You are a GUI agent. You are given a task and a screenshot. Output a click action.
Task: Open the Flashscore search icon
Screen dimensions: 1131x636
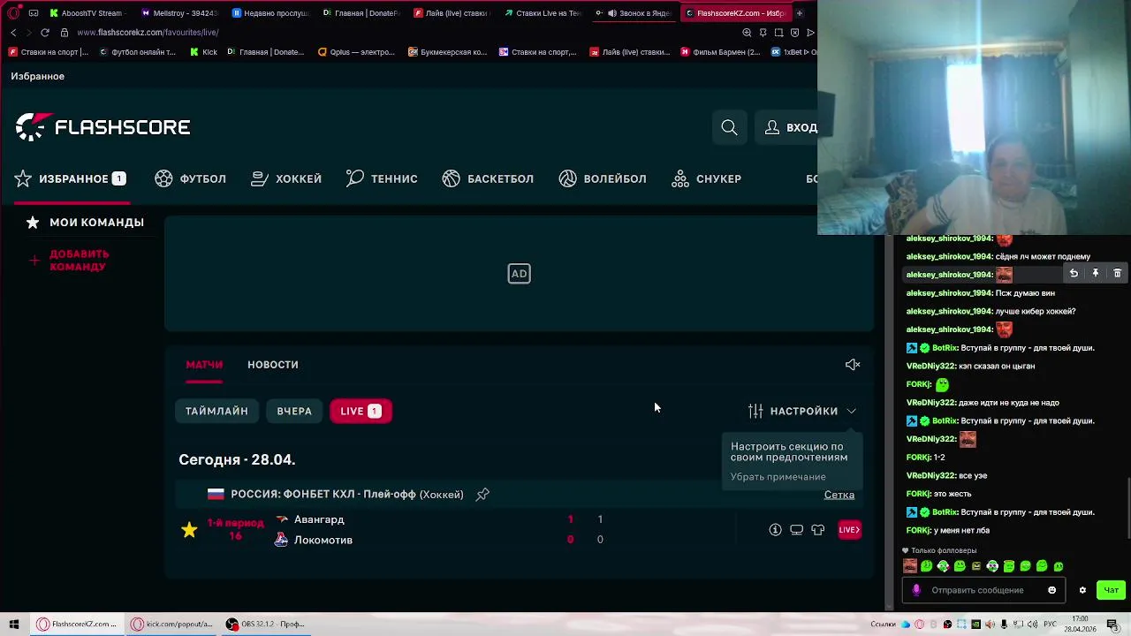click(x=729, y=127)
